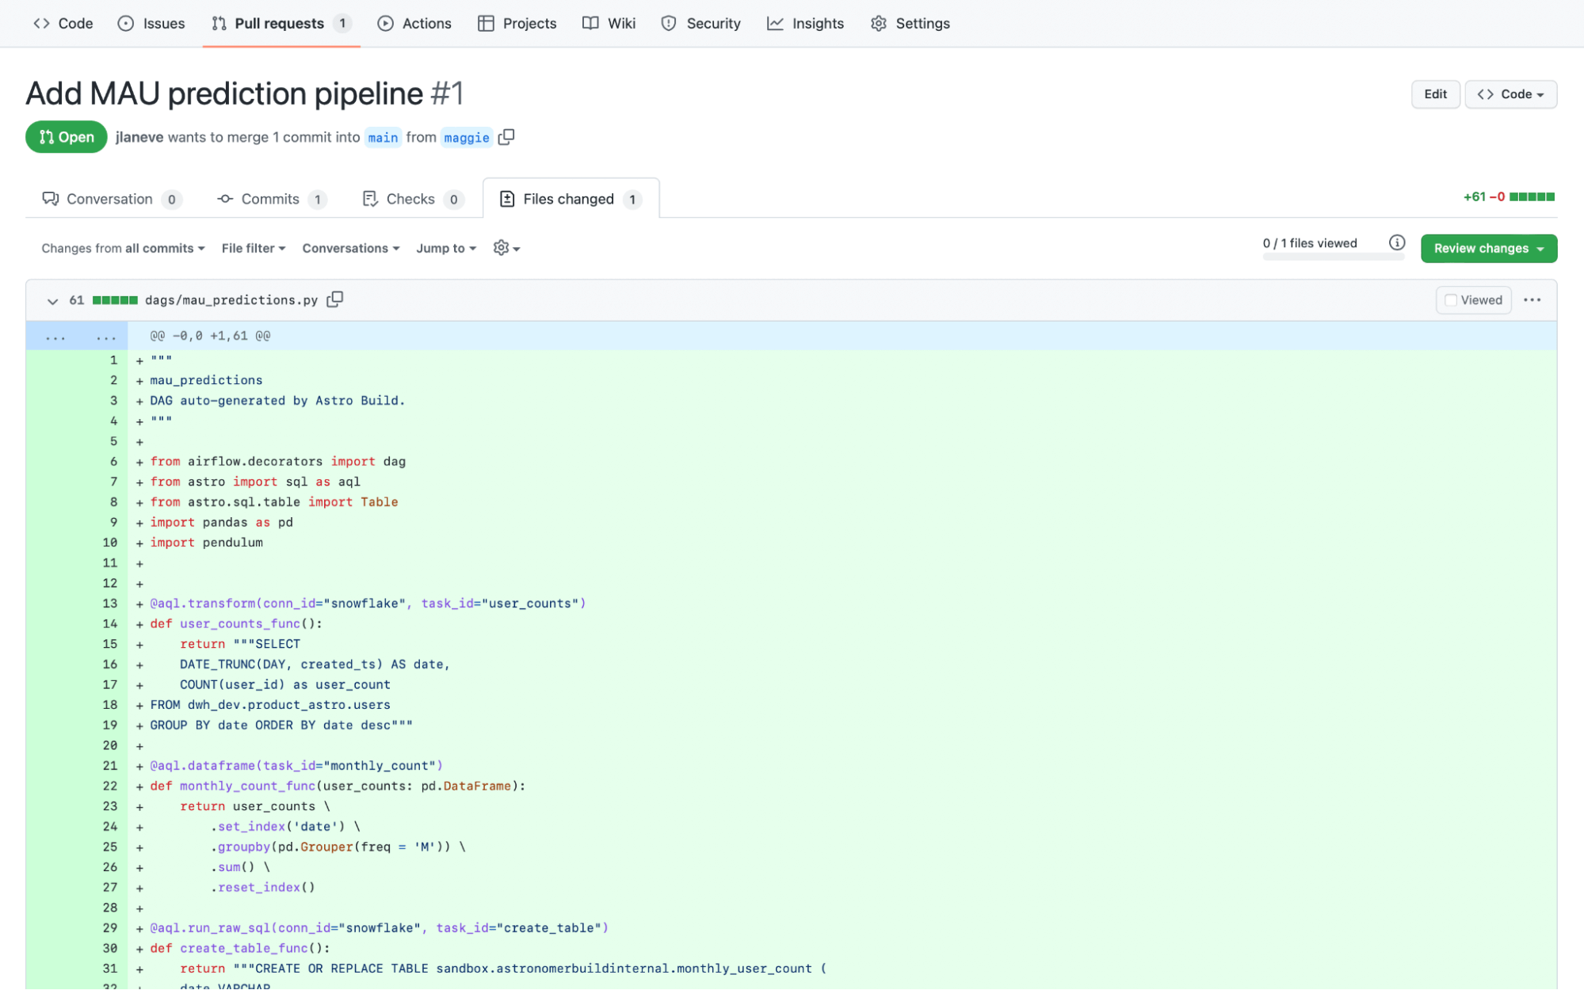
Task: Mark mau_predictions.py as Viewed
Action: tap(1472, 299)
